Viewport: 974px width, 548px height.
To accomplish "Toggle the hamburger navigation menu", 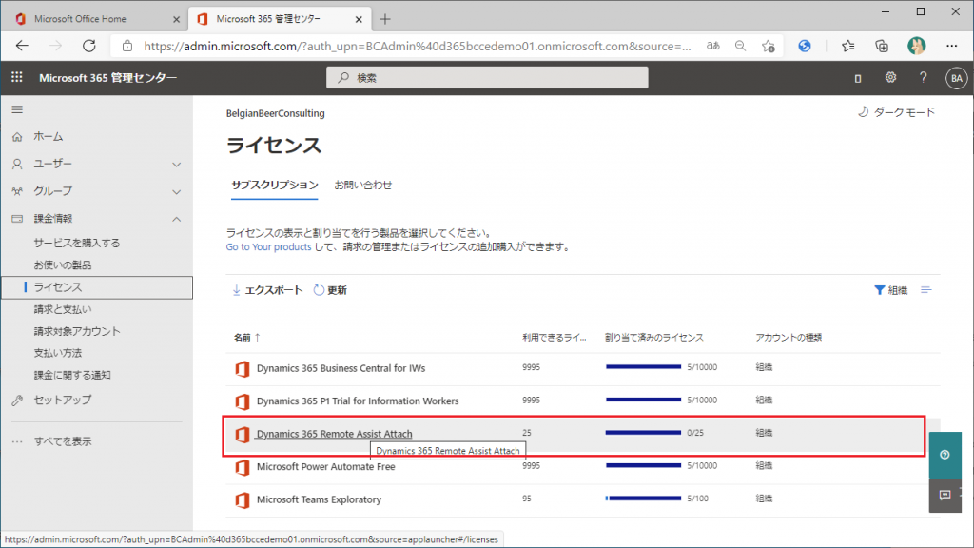I will tap(17, 110).
